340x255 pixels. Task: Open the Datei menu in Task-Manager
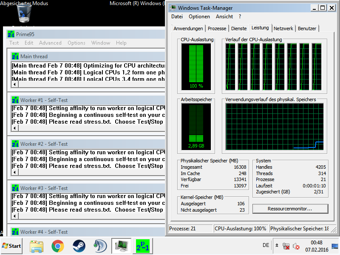pyautogui.click(x=177, y=17)
